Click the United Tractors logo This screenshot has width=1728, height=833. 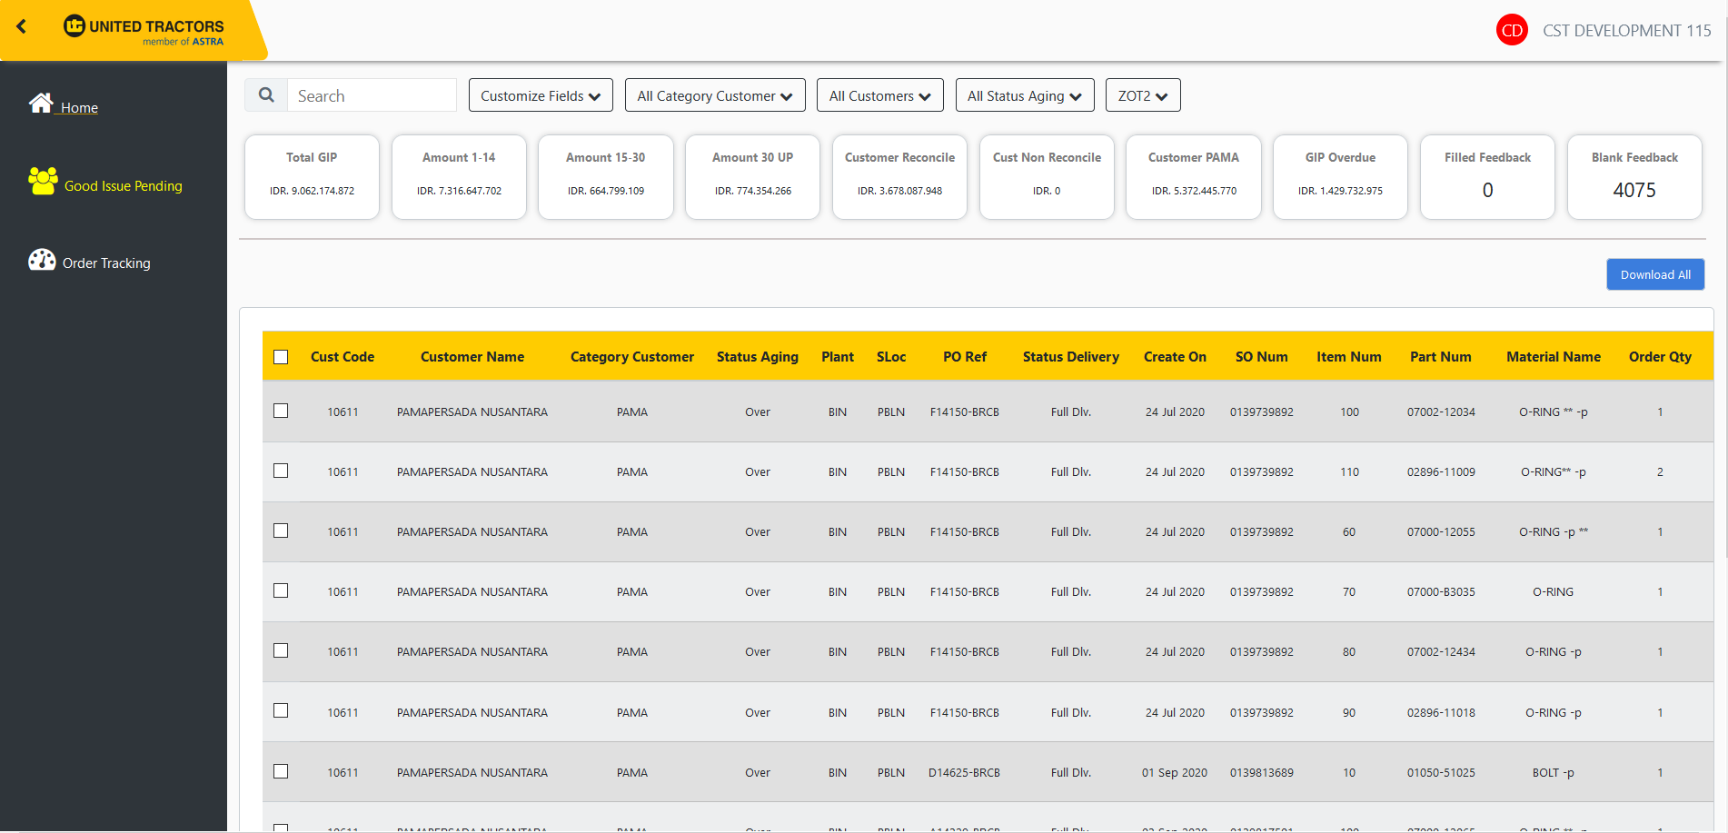click(144, 30)
